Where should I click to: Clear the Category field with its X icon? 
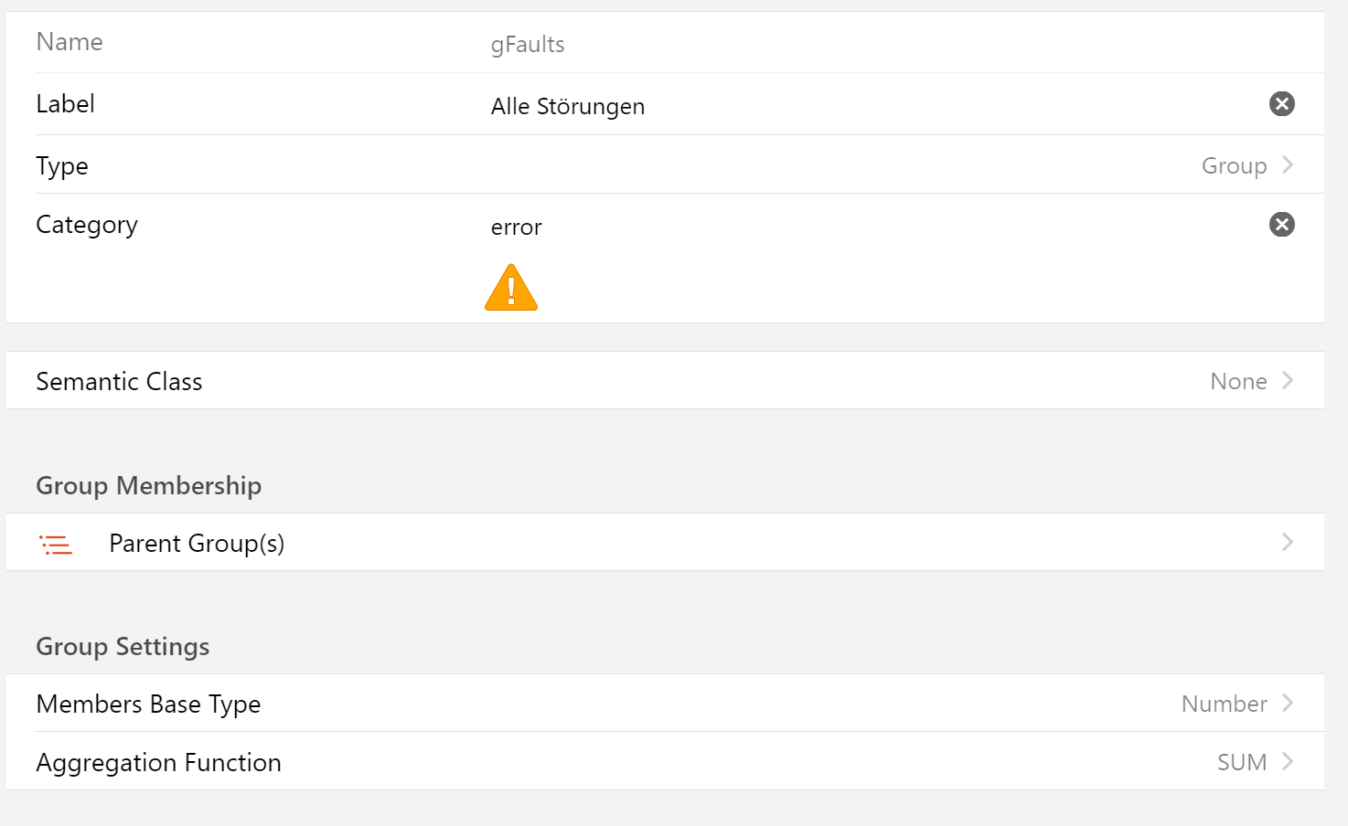point(1281,225)
